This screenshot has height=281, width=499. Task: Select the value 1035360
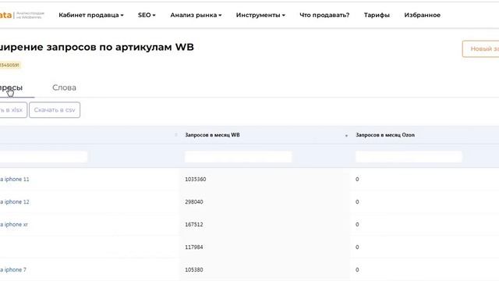[x=196, y=179]
